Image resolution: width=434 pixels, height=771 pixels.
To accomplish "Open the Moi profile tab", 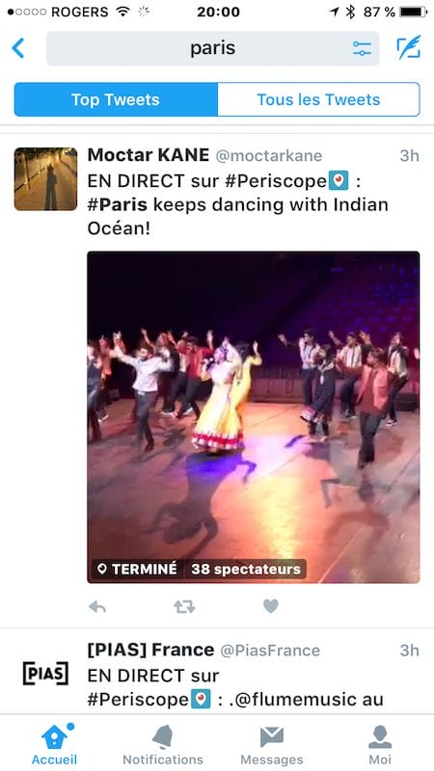I will coord(380,744).
